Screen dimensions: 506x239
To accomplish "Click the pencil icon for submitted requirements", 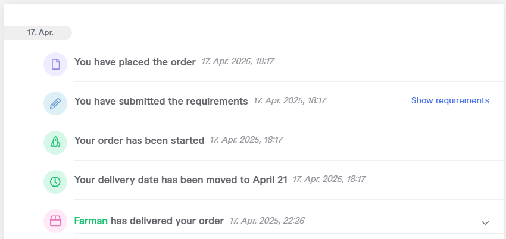I will (x=55, y=103).
